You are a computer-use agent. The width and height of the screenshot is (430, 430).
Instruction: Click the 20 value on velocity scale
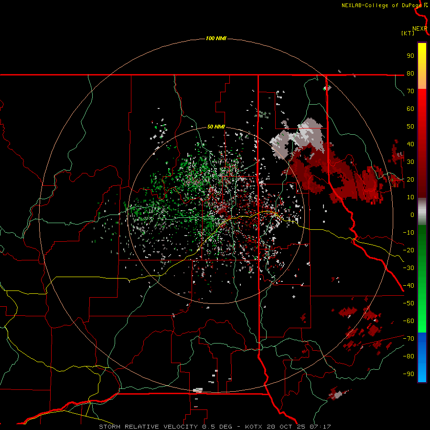(410, 180)
